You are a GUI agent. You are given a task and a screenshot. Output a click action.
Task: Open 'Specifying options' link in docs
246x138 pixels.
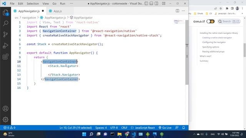211,47
